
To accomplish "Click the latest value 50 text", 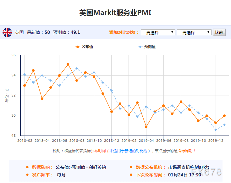I will (47, 32).
